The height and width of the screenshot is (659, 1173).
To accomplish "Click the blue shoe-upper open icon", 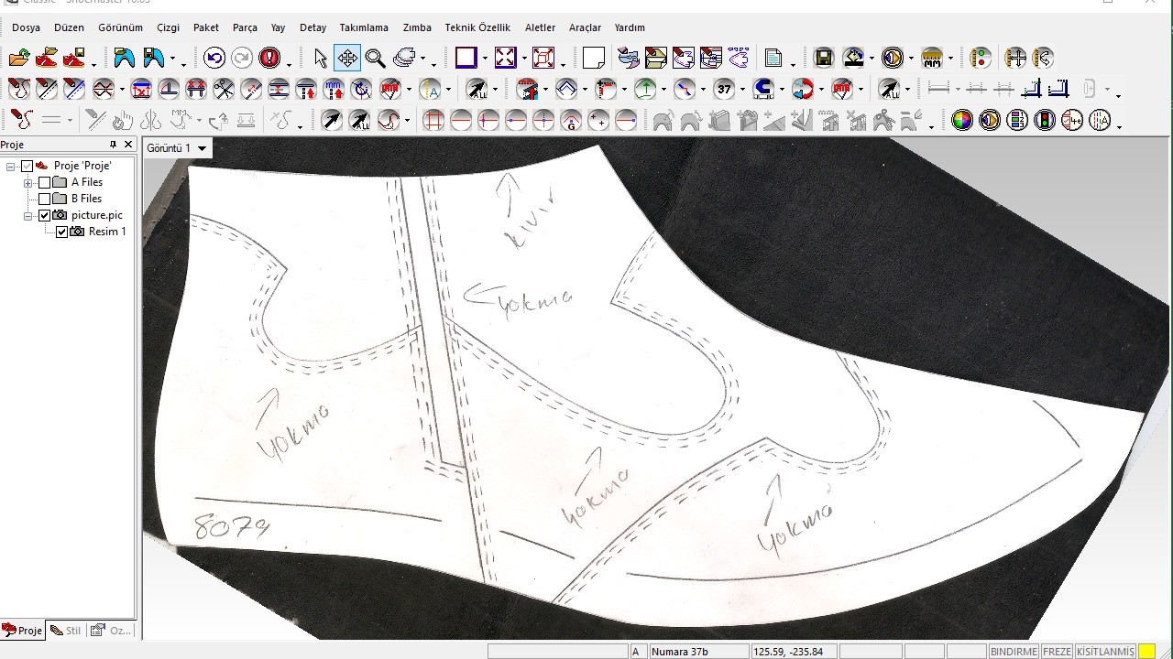I will tap(125, 59).
